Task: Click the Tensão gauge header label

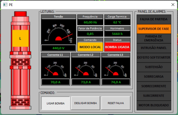Action: click(x=59, y=17)
